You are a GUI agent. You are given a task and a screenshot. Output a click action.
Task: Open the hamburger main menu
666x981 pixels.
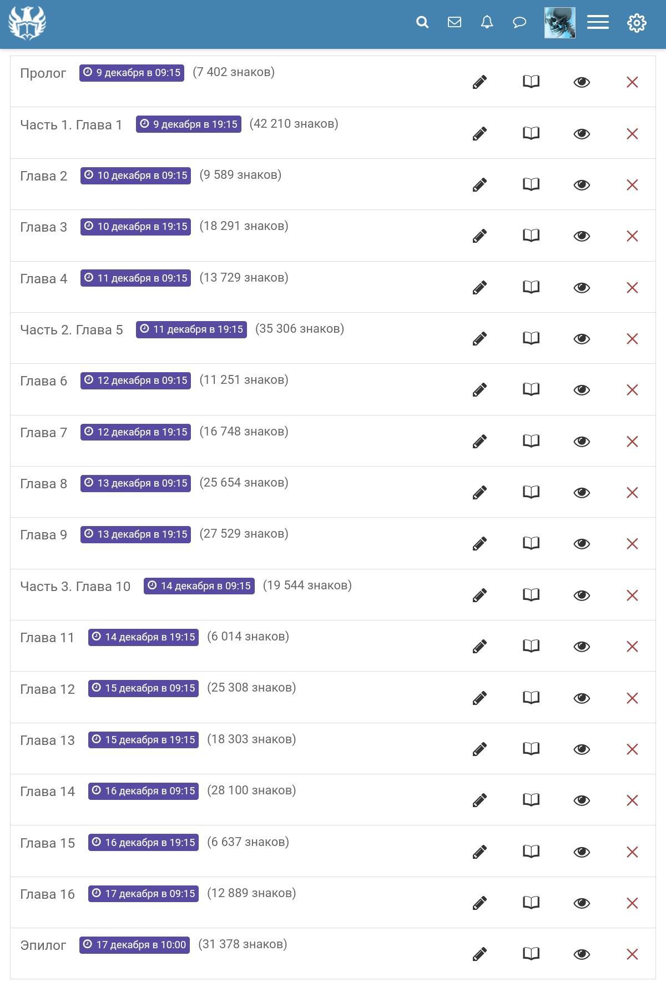pyautogui.click(x=598, y=22)
